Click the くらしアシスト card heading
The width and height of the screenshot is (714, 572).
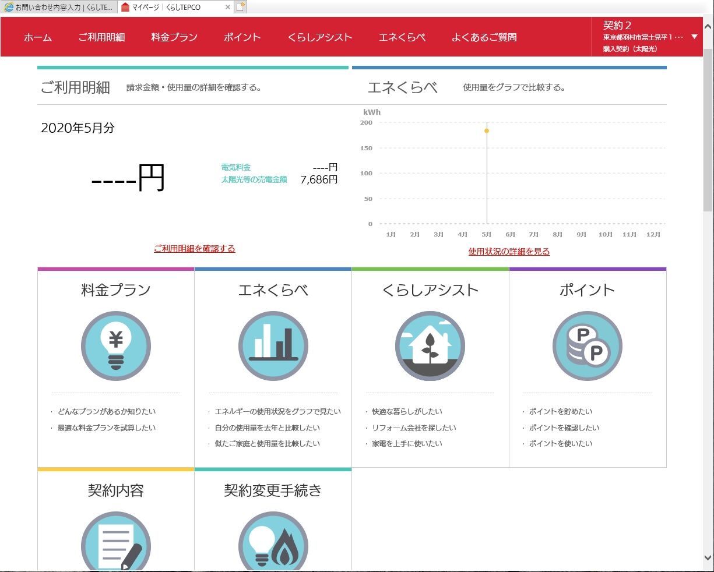pyautogui.click(x=430, y=290)
